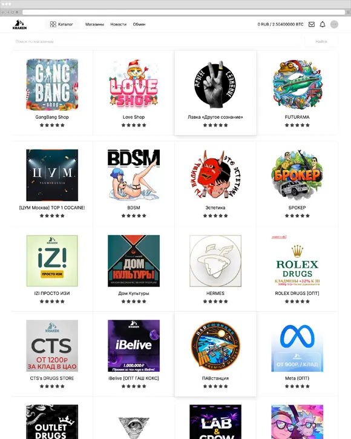Click the browser home icon

click(17, 12)
